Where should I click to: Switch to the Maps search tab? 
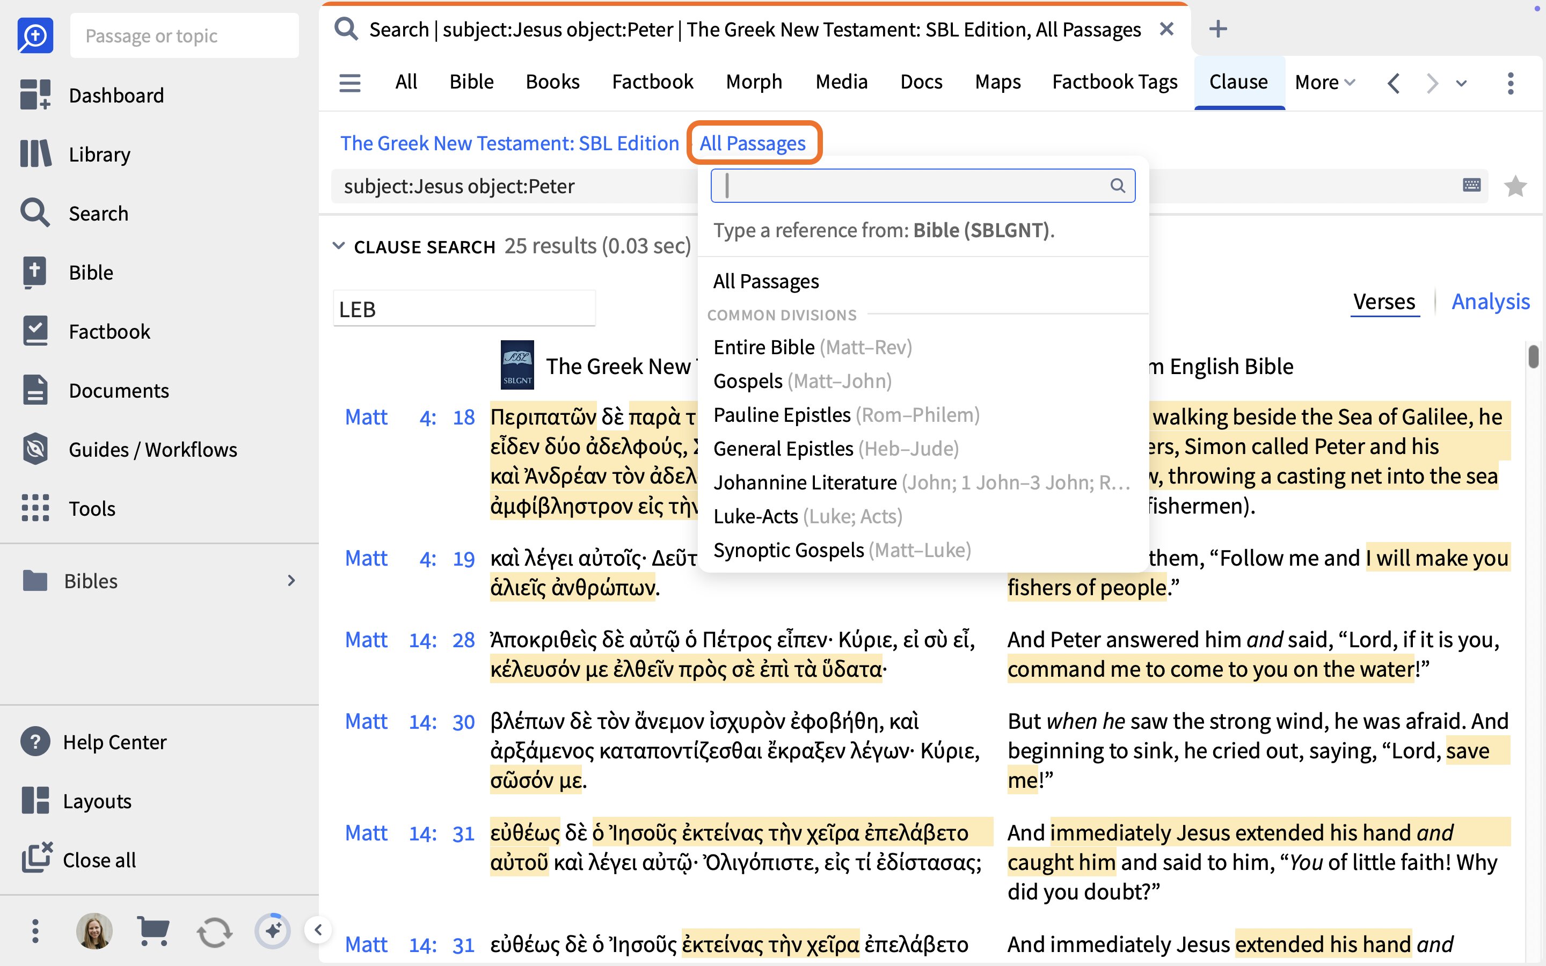tap(998, 82)
